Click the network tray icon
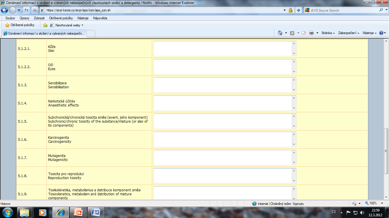 [x=355, y=212]
